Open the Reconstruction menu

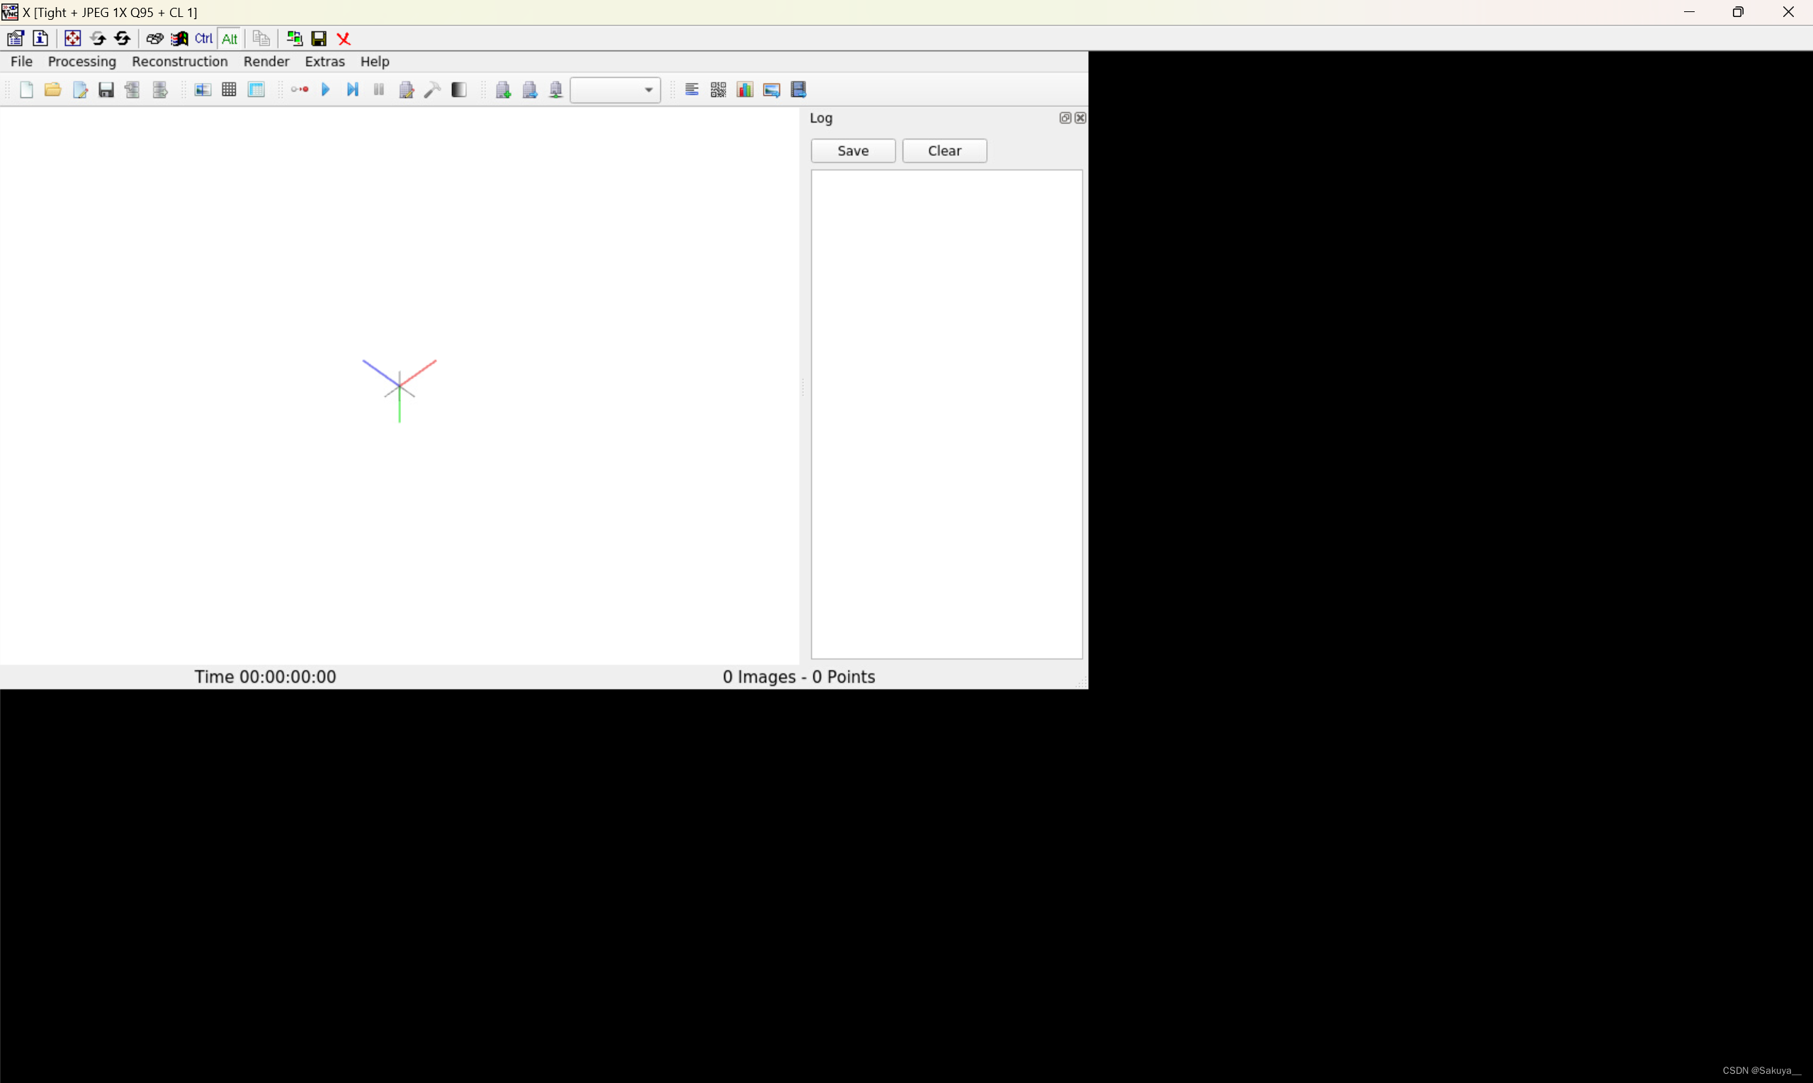coord(179,60)
